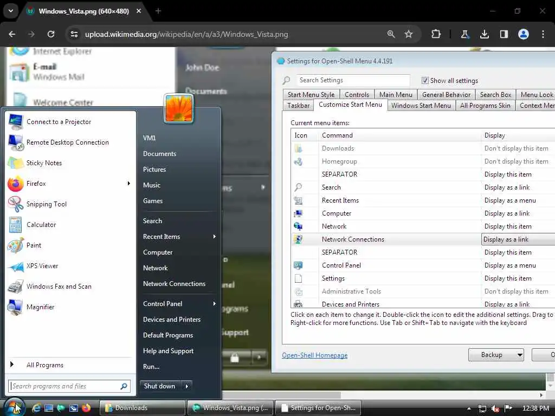Open Shut down options arrow
Viewport: 555px width, 416px height.
(x=187, y=386)
